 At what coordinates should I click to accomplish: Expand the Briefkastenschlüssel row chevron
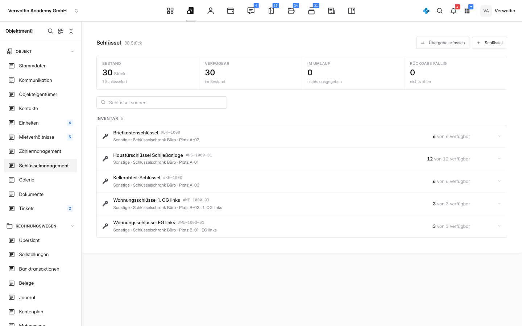click(499, 137)
